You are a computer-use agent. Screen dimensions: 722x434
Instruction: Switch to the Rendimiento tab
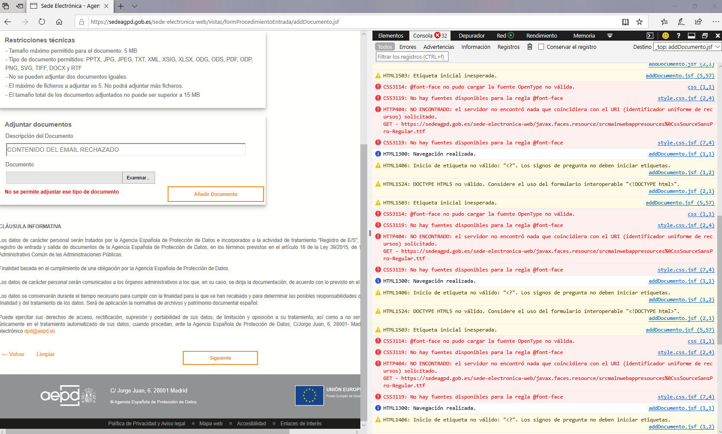coord(541,35)
